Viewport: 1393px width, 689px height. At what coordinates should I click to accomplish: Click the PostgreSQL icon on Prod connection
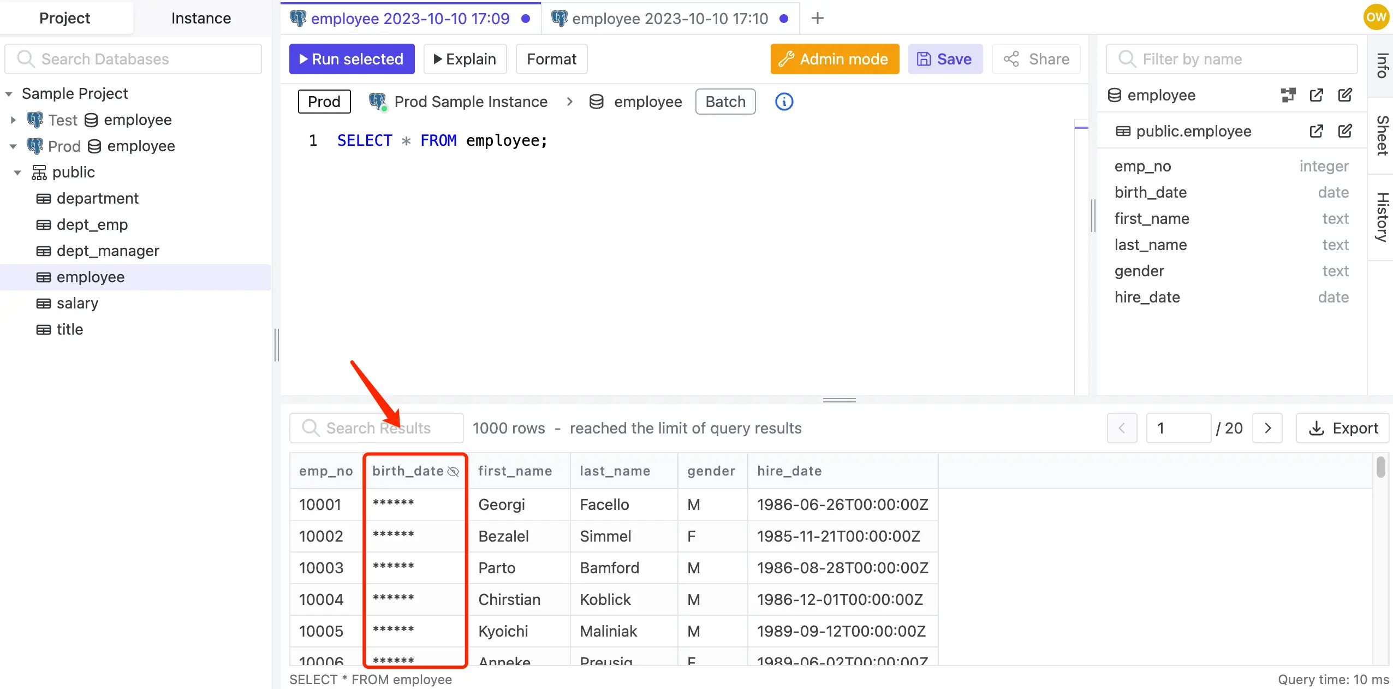pos(34,146)
